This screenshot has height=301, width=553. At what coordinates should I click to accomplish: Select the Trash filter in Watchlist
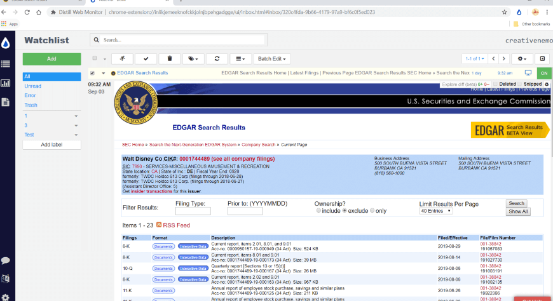click(31, 105)
